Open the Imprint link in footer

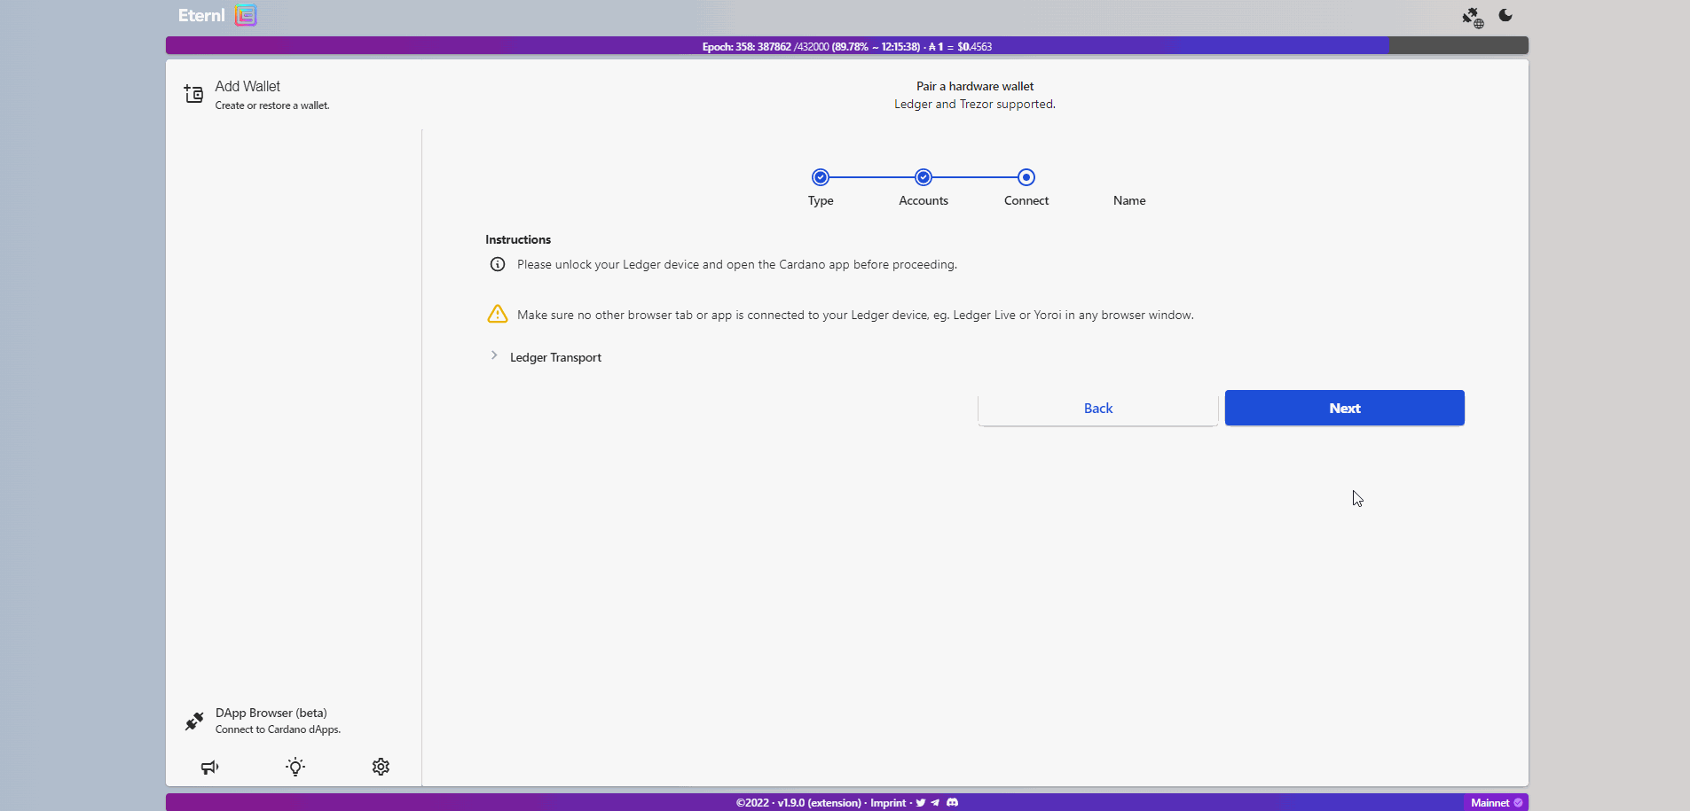(888, 803)
